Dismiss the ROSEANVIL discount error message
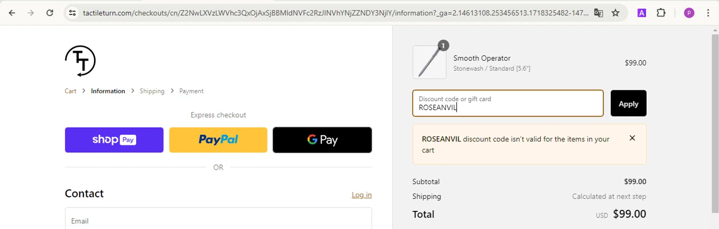719x229 pixels. coord(632,138)
